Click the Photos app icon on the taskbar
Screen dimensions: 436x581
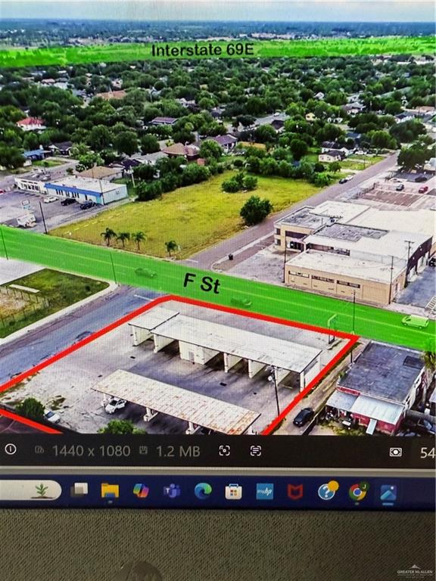(388, 492)
